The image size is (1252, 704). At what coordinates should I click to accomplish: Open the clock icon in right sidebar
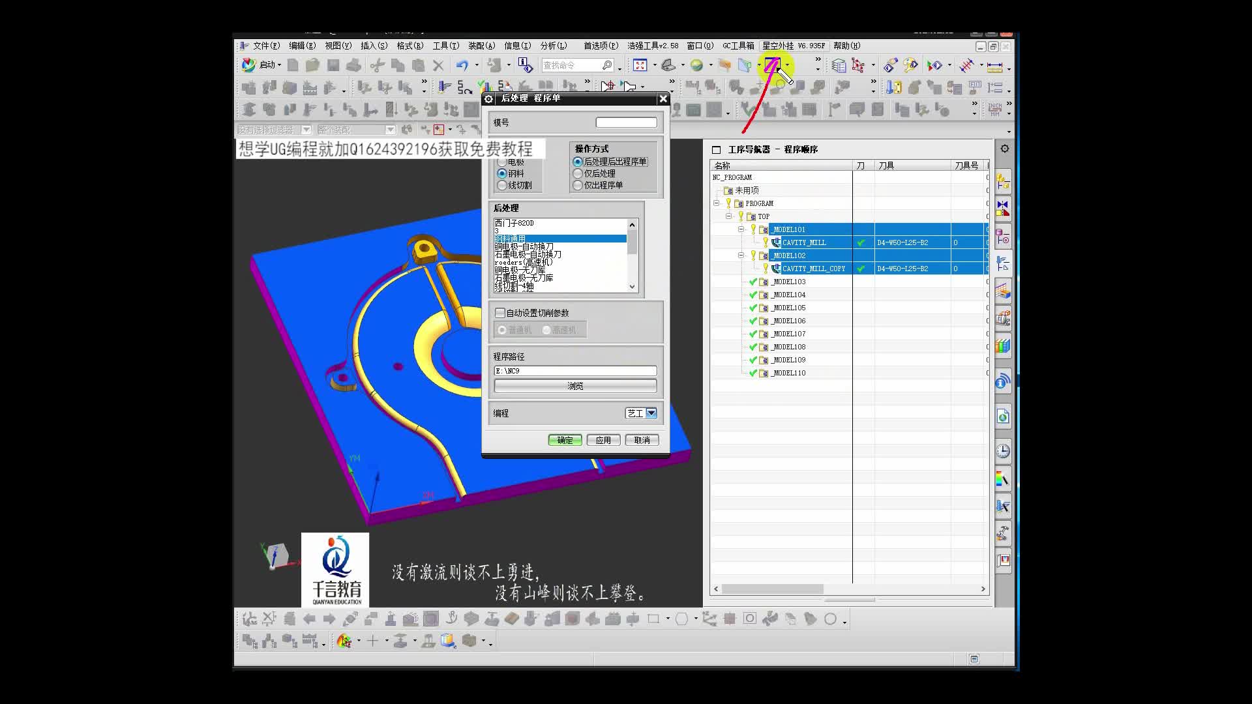point(1003,451)
